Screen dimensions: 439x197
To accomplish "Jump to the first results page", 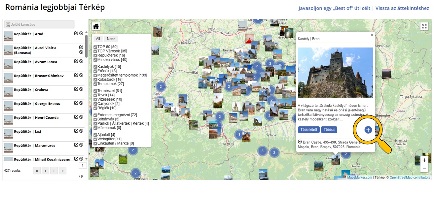I will click(x=37, y=171).
